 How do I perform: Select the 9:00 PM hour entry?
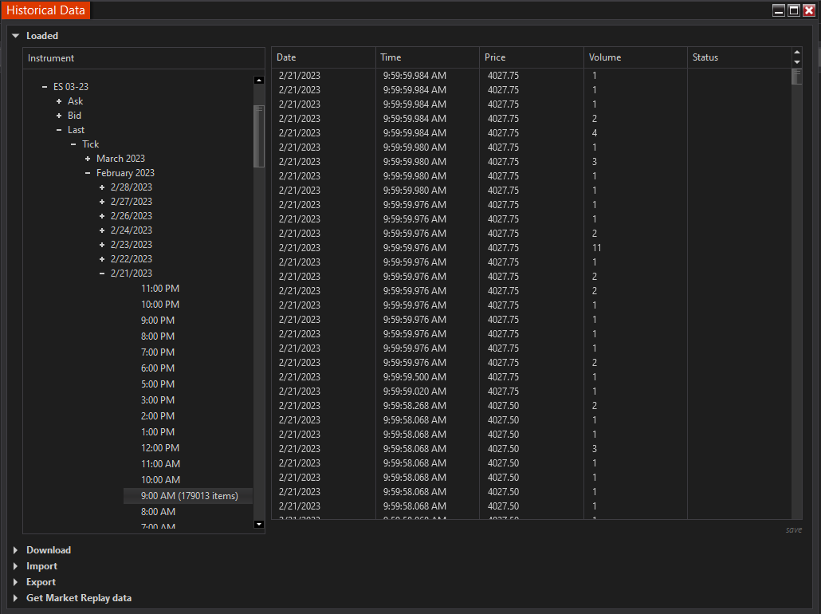pyautogui.click(x=158, y=321)
